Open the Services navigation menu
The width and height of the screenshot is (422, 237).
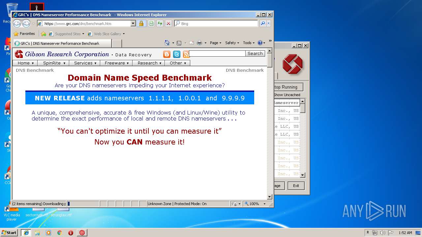[x=85, y=63]
